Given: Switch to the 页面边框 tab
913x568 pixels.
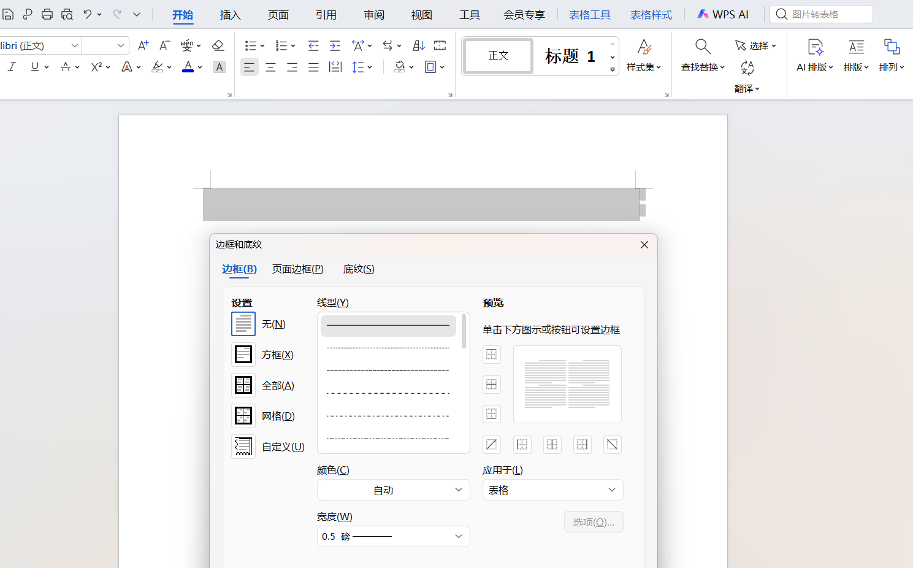Looking at the screenshot, I should pyautogui.click(x=298, y=269).
